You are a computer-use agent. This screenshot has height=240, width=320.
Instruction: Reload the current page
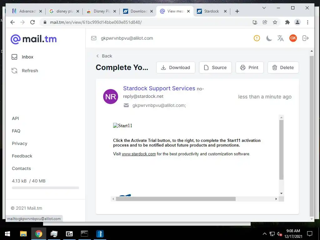pyautogui.click(x=32, y=22)
